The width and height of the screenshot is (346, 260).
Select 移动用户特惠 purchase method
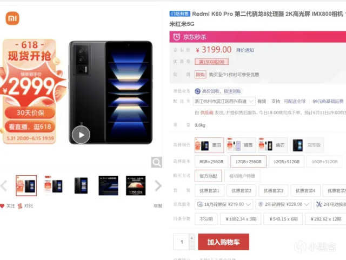(x=242, y=176)
